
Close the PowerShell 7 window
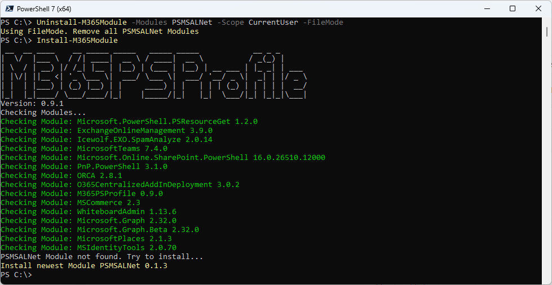click(538, 8)
